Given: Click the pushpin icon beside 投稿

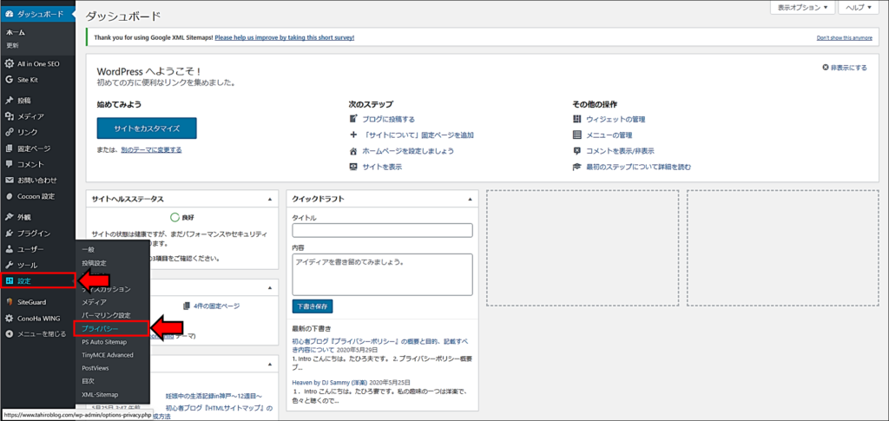Looking at the screenshot, I should click(9, 101).
